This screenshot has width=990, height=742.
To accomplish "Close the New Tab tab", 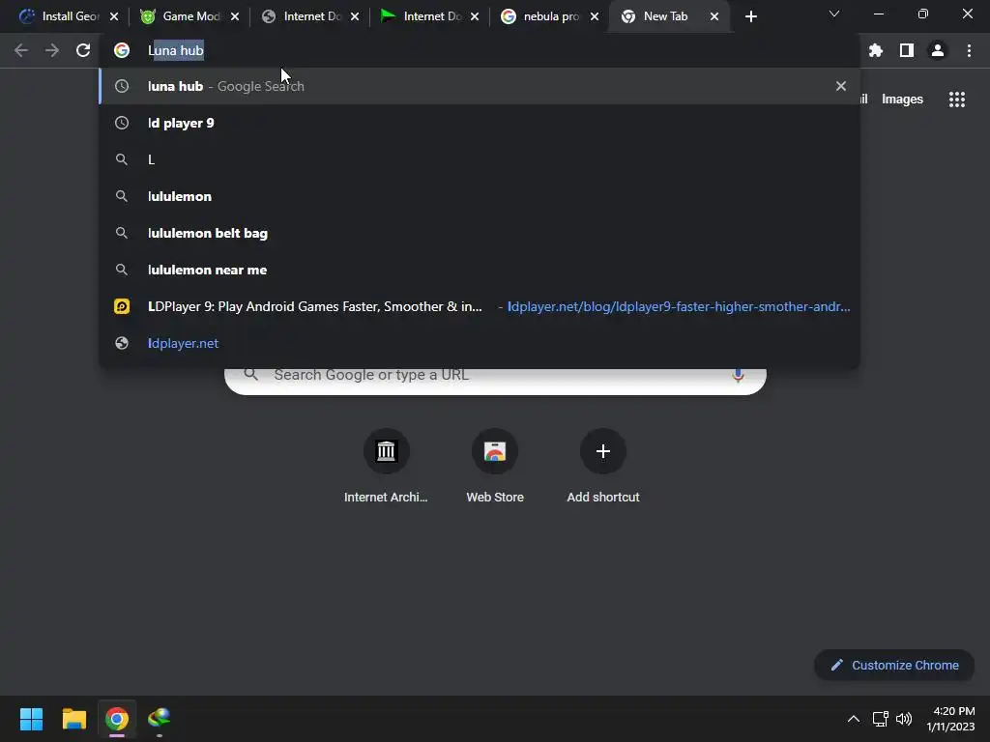I will tap(714, 16).
